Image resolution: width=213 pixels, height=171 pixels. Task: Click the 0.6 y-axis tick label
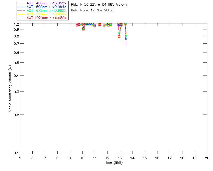tap(16, 52)
